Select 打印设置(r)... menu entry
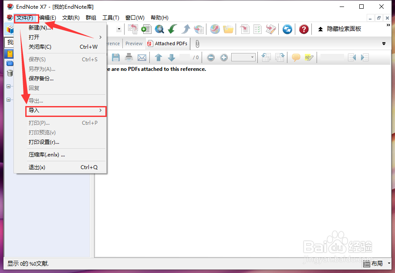 (61, 142)
